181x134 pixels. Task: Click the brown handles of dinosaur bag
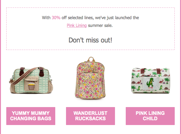click(151, 71)
